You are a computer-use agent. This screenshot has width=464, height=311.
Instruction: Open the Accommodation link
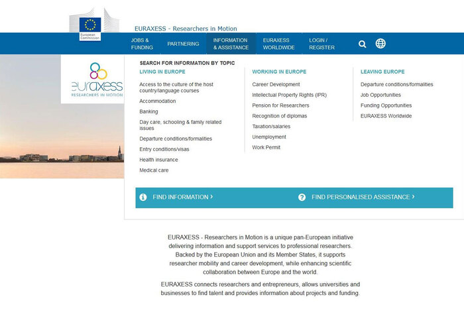point(158,101)
